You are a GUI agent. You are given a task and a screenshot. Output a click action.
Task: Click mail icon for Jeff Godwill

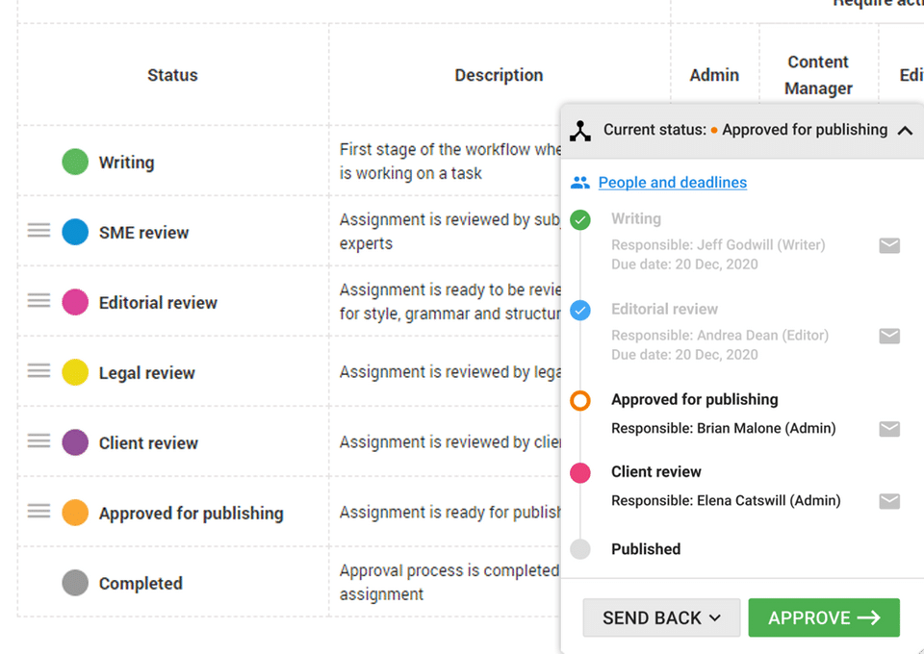tap(889, 246)
